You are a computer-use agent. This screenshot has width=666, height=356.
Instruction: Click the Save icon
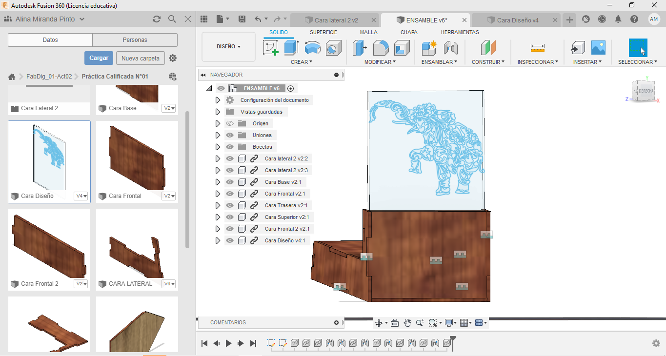point(242,19)
